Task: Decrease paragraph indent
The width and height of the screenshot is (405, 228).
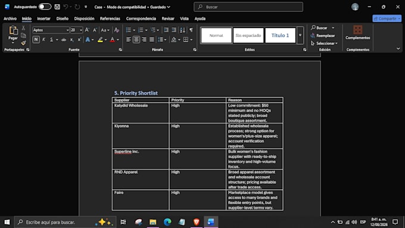Action: click(166, 30)
